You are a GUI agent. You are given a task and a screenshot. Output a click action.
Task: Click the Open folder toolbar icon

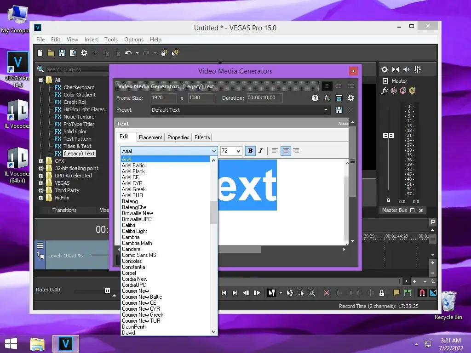click(x=51, y=53)
